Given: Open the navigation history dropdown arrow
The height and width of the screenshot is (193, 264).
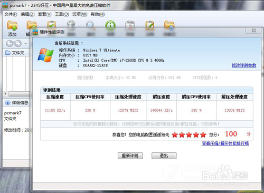Looking at the screenshot, I should point(25,43).
